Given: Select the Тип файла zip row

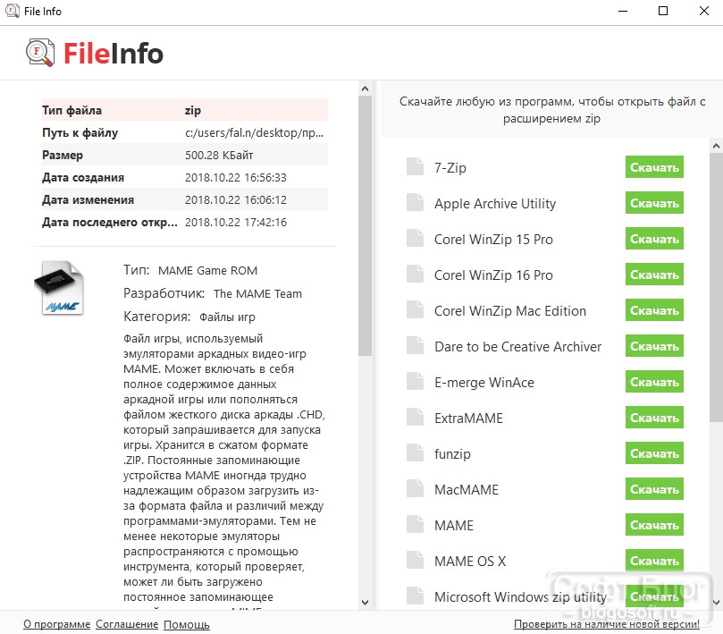Looking at the screenshot, I should pyautogui.click(x=185, y=110).
